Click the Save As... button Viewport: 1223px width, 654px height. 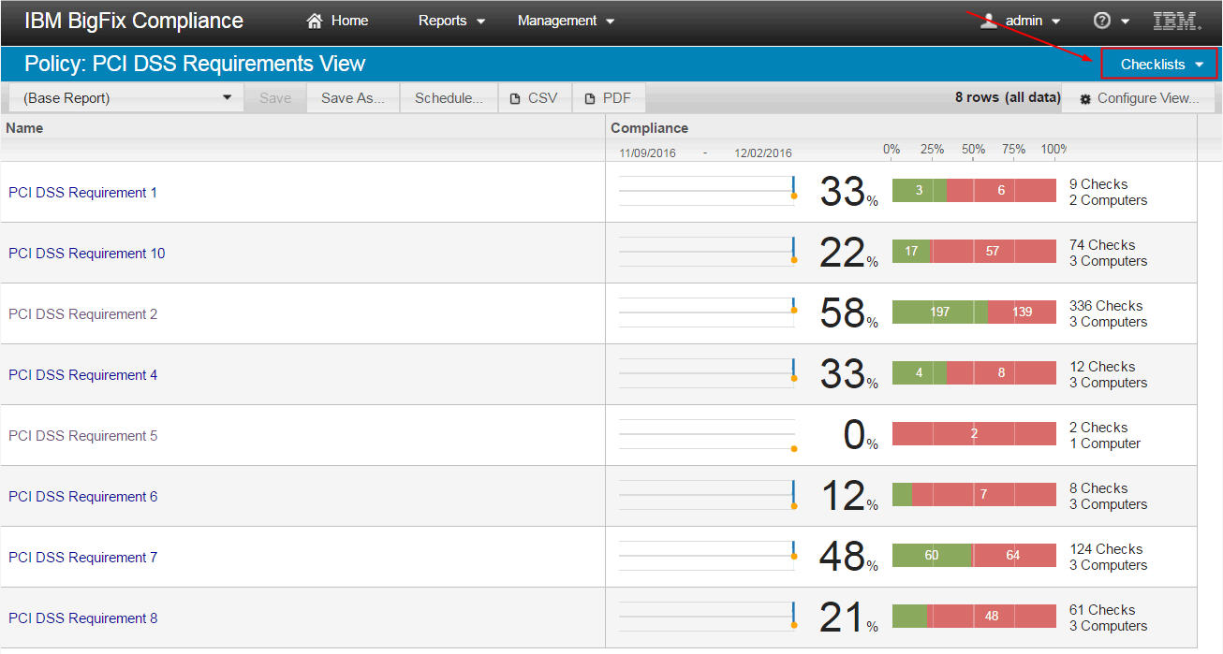pos(353,98)
